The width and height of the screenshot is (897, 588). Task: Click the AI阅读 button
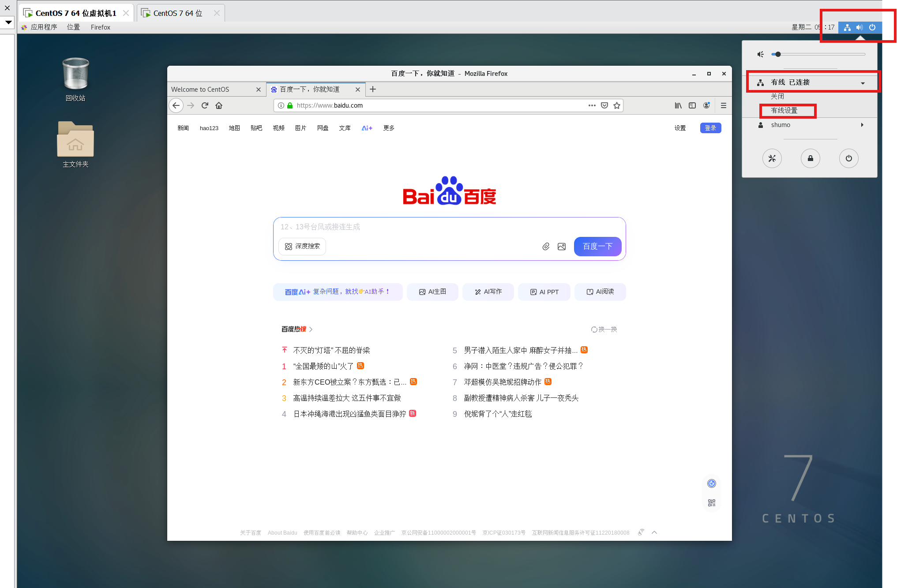tap(600, 292)
